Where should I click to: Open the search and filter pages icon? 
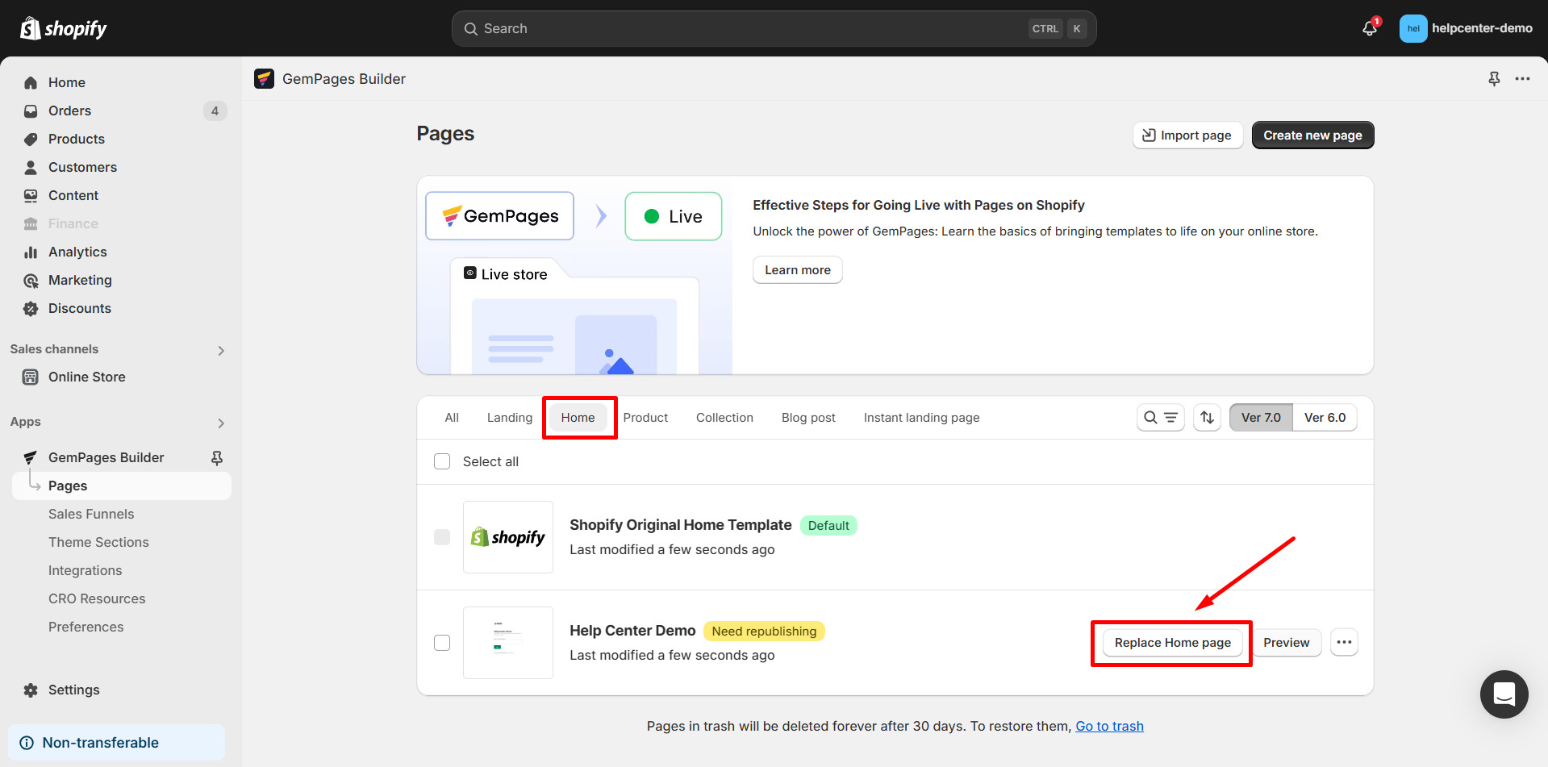pos(1160,418)
